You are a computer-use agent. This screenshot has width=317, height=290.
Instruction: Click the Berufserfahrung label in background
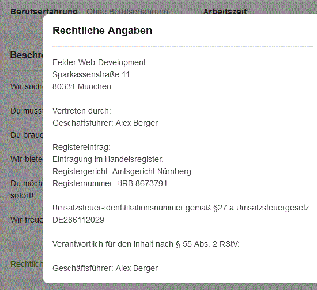click(x=44, y=12)
